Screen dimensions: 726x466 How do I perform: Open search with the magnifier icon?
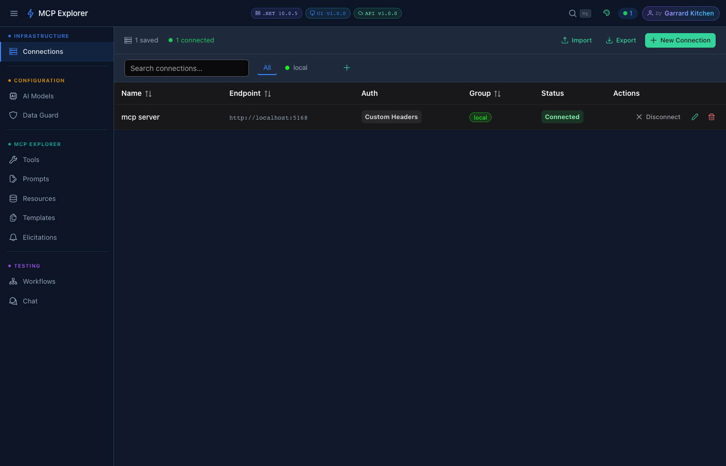[572, 13]
